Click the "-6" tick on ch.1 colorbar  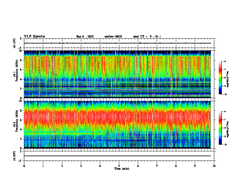click(x=225, y=61)
